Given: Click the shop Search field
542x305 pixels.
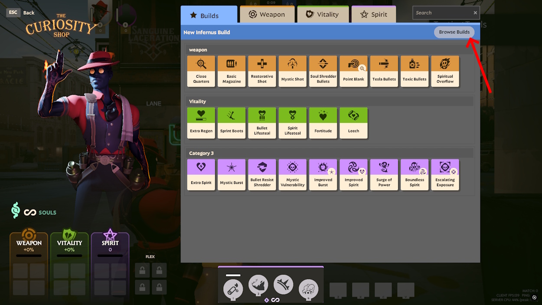Looking at the screenshot, I should click(x=441, y=13).
